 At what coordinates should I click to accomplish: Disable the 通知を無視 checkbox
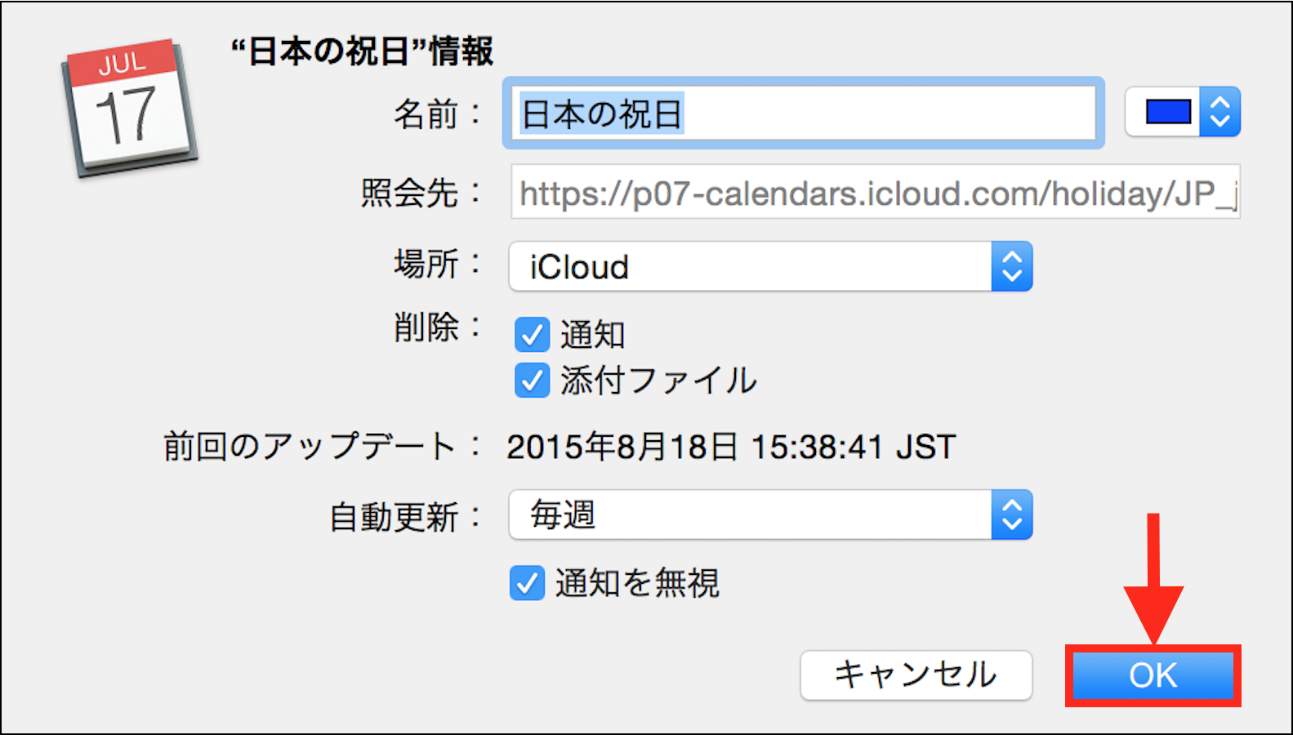pos(528,583)
